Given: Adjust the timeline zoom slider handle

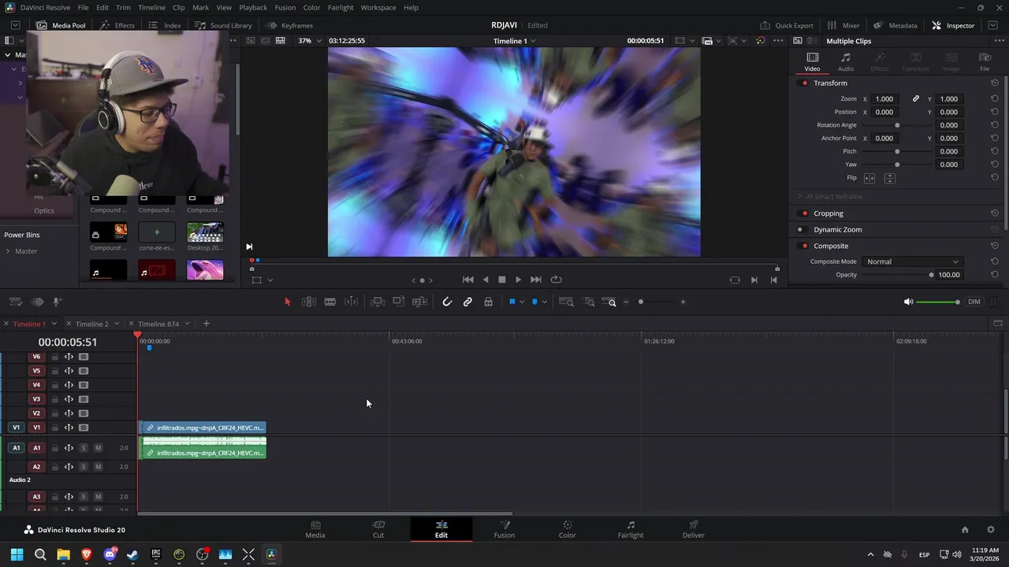Looking at the screenshot, I should click(x=641, y=302).
